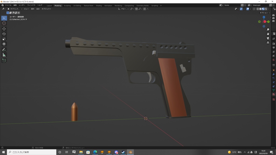
Task: Open the Modifiers wrench tab
Action: click(274, 74)
